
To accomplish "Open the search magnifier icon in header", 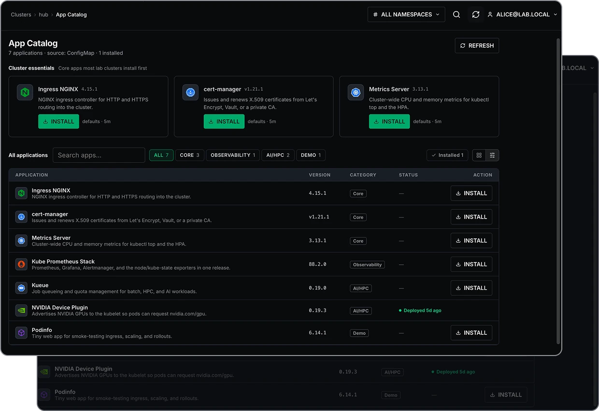I will (x=456, y=14).
